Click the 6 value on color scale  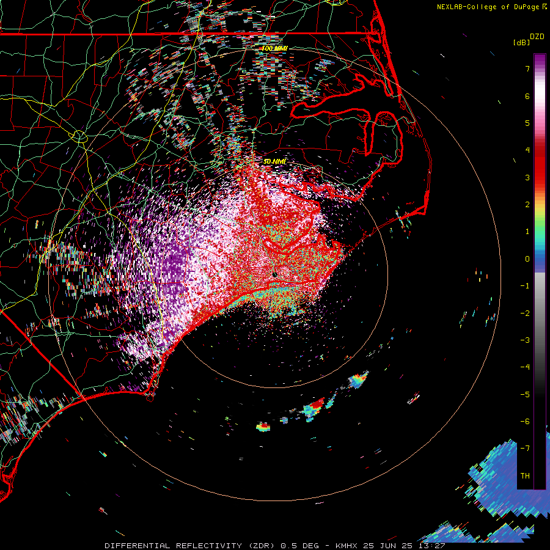click(527, 96)
